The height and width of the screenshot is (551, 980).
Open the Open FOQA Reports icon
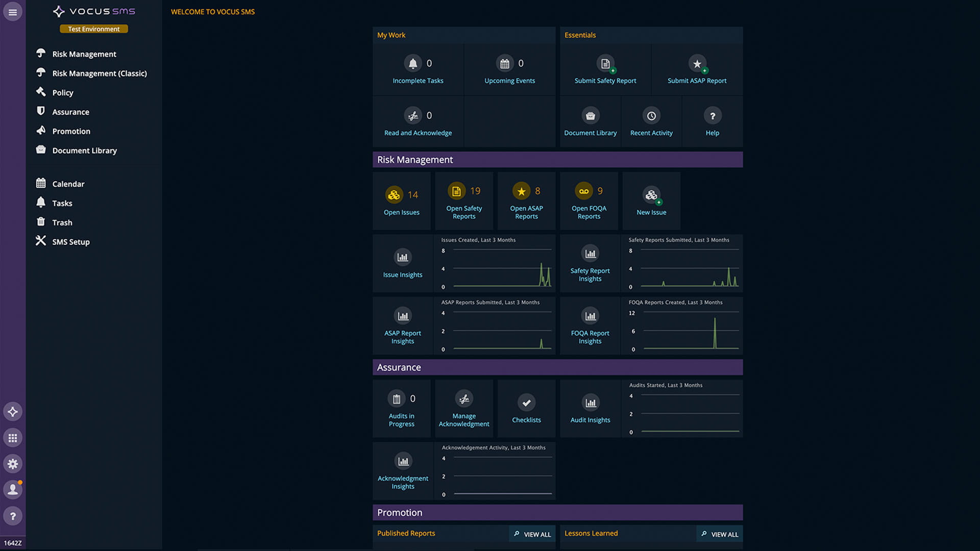(584, 191)
